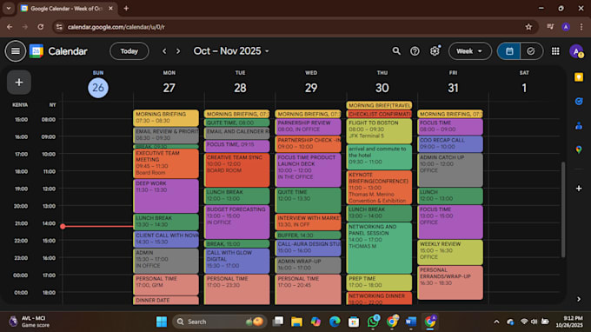The image size is (591, 332).
Task: Open Microsoft Word from taskbar
Action: click(411, 322)
